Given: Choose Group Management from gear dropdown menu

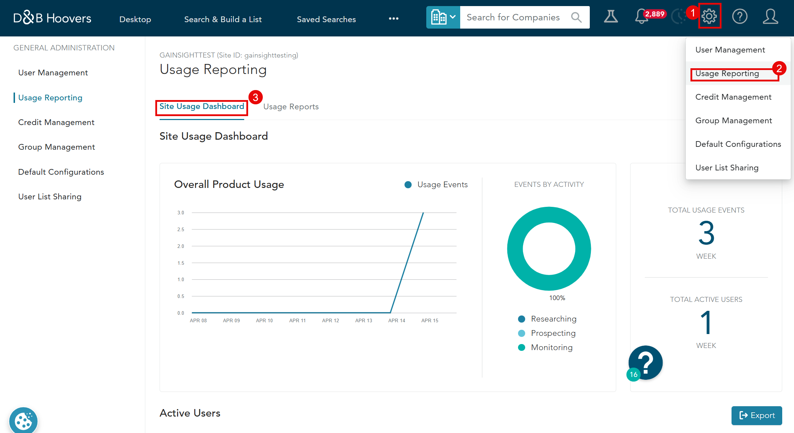Looking at the screenshot, I should 738,120.
